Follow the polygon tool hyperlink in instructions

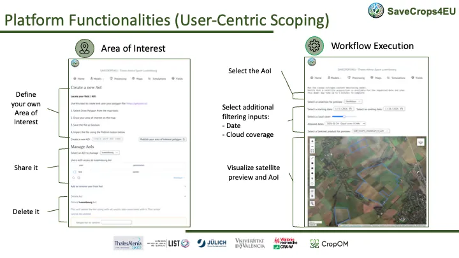pyautogui.click(x=136, y=103)
